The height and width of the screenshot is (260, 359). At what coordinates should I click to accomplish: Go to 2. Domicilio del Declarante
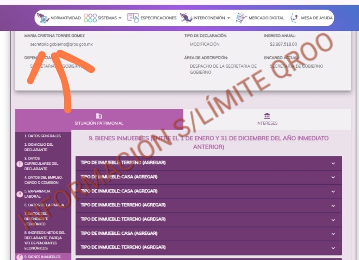39,147
